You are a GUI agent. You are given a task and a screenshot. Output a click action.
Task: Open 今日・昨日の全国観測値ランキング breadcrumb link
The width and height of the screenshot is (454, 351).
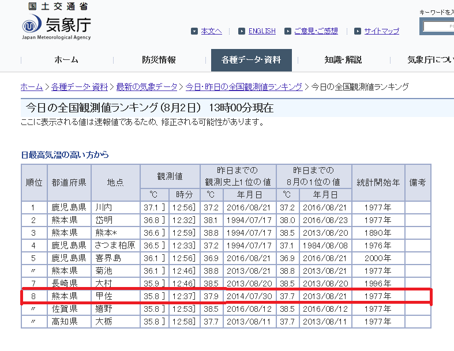[x=243, y=87]
